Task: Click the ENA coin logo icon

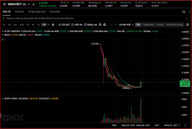Action: pos(5,4)
